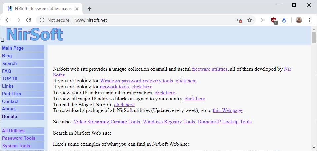Open Video Streaming Capture Tools link
The image size is (317, 151).
tap(107, 122)
